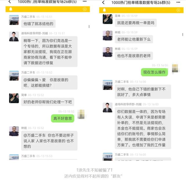Tap the @万盛二手车 mention in 林姐 message
This screenshot has height=181, width=186.
[35, 135]
